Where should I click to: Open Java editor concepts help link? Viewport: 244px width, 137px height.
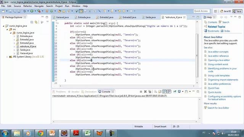218,52
